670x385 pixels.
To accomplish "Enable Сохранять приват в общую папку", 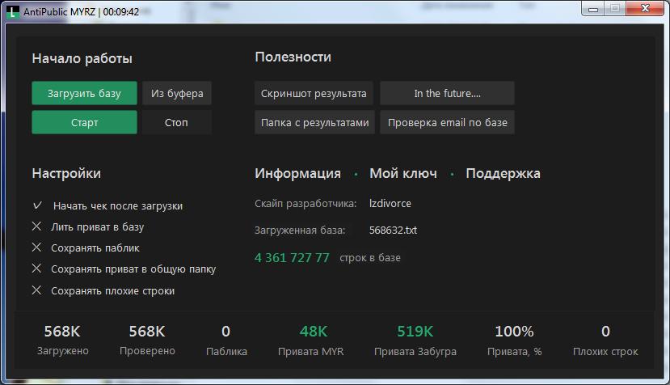I will [36, 269].
